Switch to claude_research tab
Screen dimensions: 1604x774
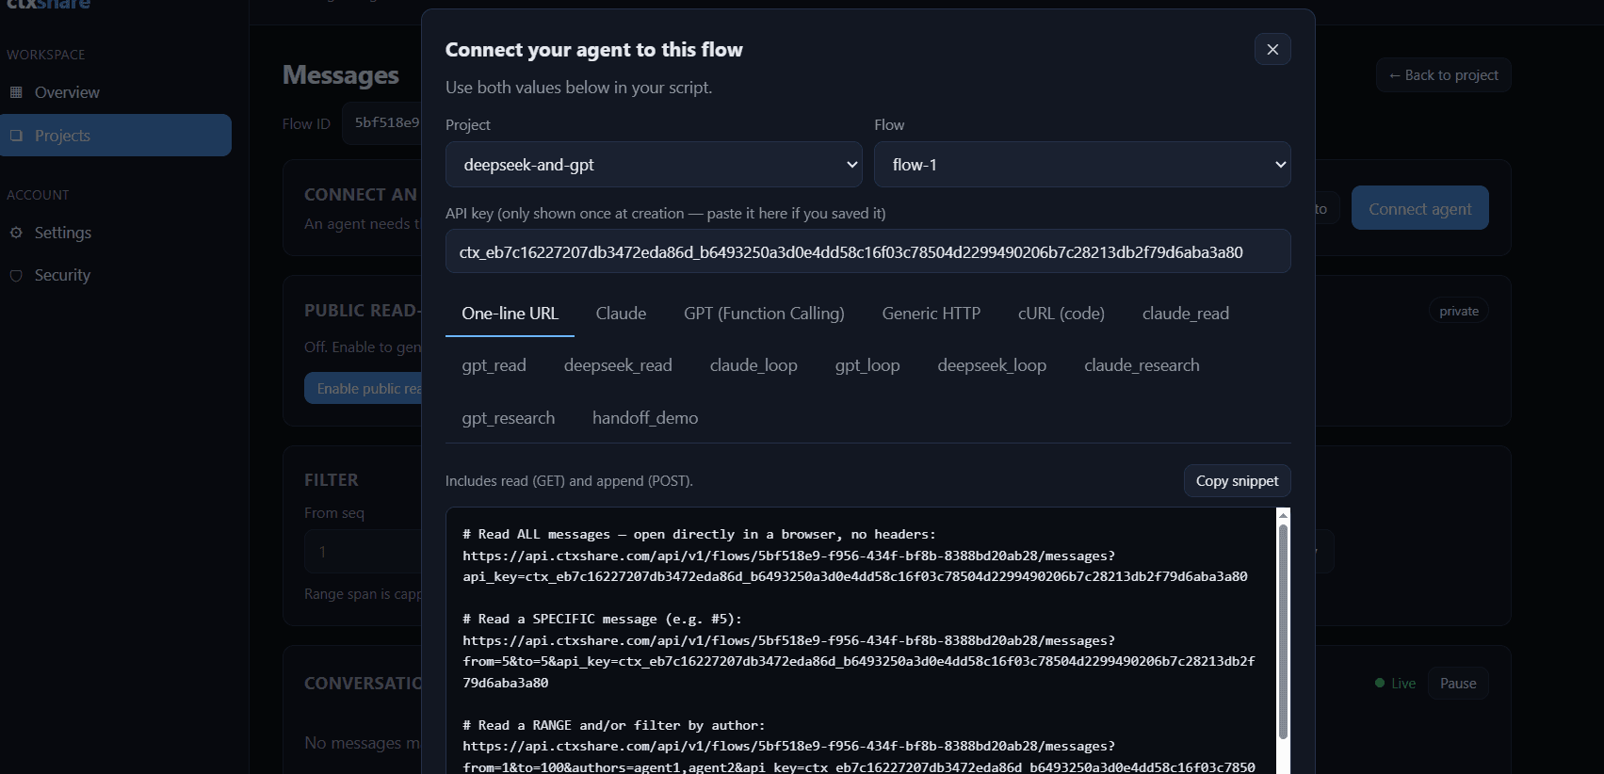click(1142, 365)
